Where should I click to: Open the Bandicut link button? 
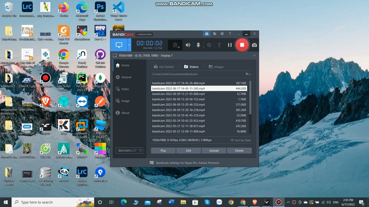pos(129,151)
